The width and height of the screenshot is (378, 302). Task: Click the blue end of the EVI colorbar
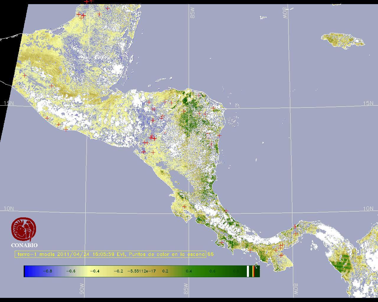pyautogui.click(x=30, y=271)
